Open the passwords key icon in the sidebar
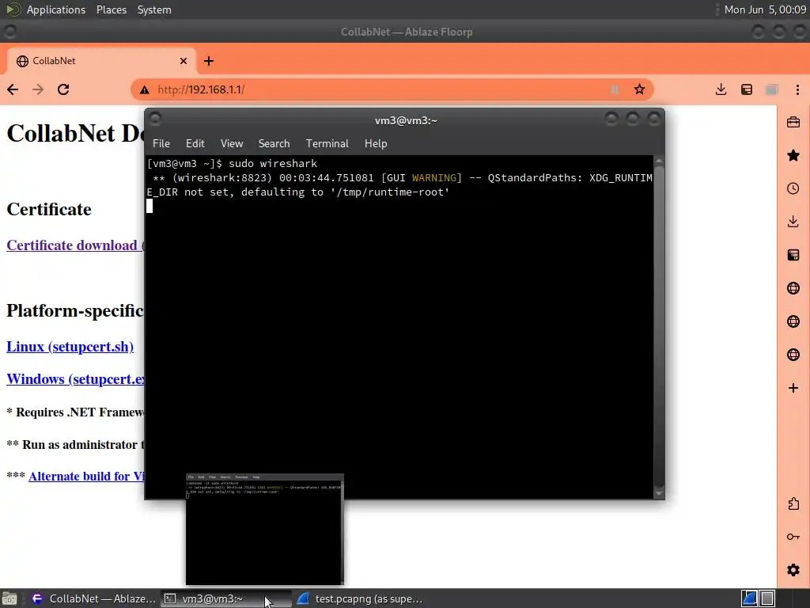This screenshot has width=810, height=608. pyautogui.click(x=793, y=537)
